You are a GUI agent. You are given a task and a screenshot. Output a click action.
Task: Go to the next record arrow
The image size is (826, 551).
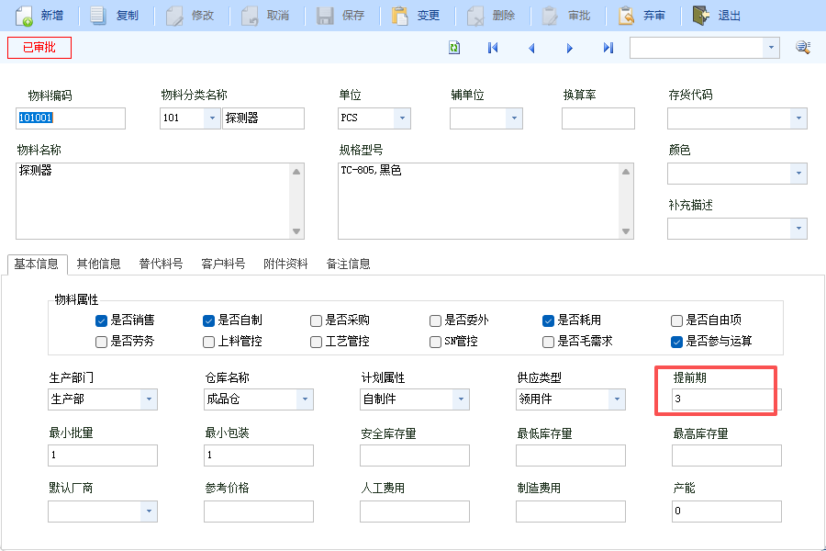coord(569,48)
